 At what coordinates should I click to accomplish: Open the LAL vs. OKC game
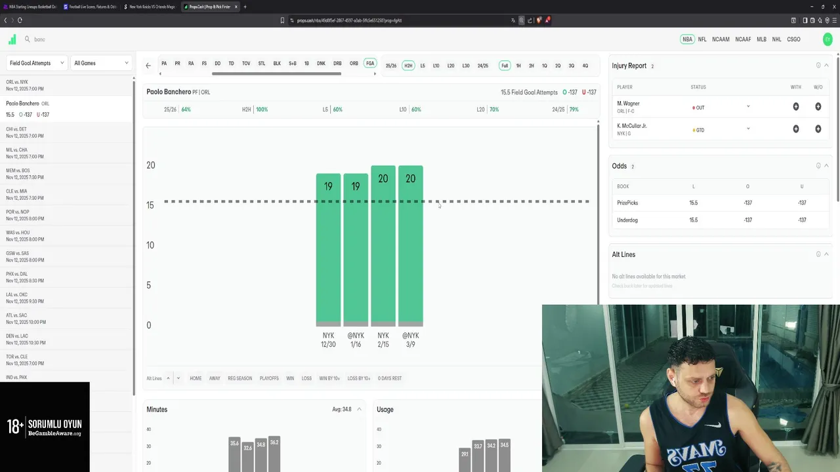click(x=67, y=298)
